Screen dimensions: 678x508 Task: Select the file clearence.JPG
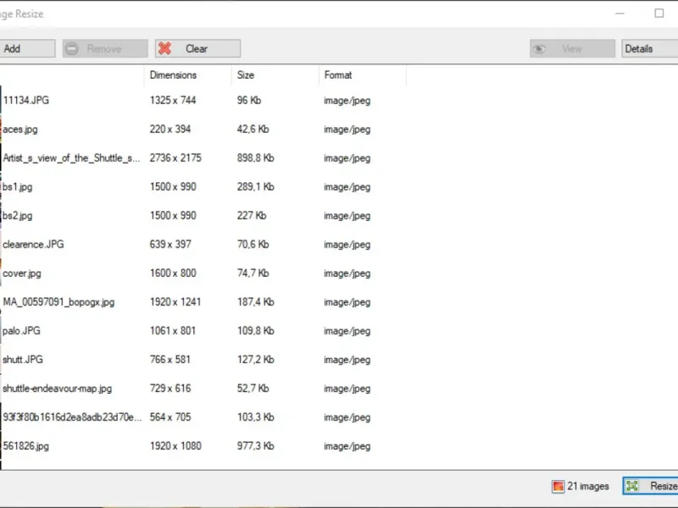(33, 245)
